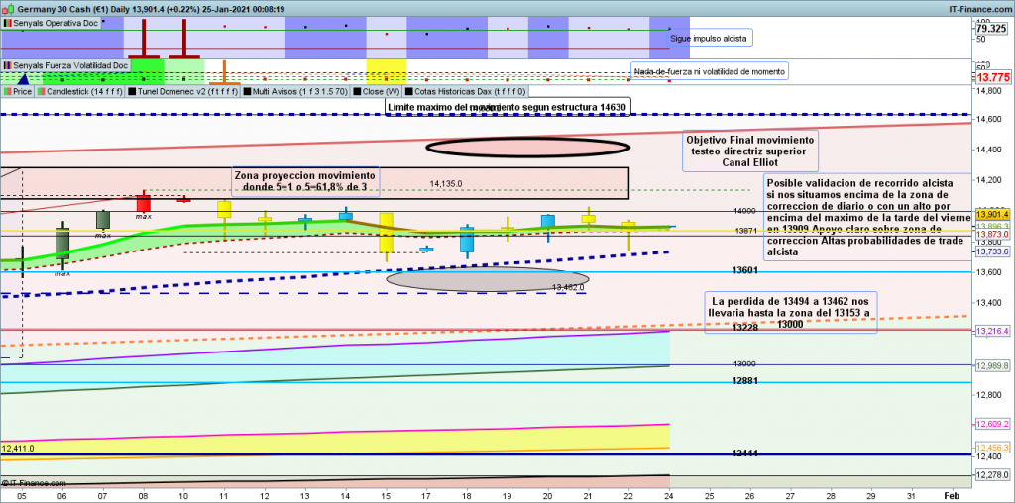Click the 13,901.4 current price label
1015x503 pixels.
(992, 214)
